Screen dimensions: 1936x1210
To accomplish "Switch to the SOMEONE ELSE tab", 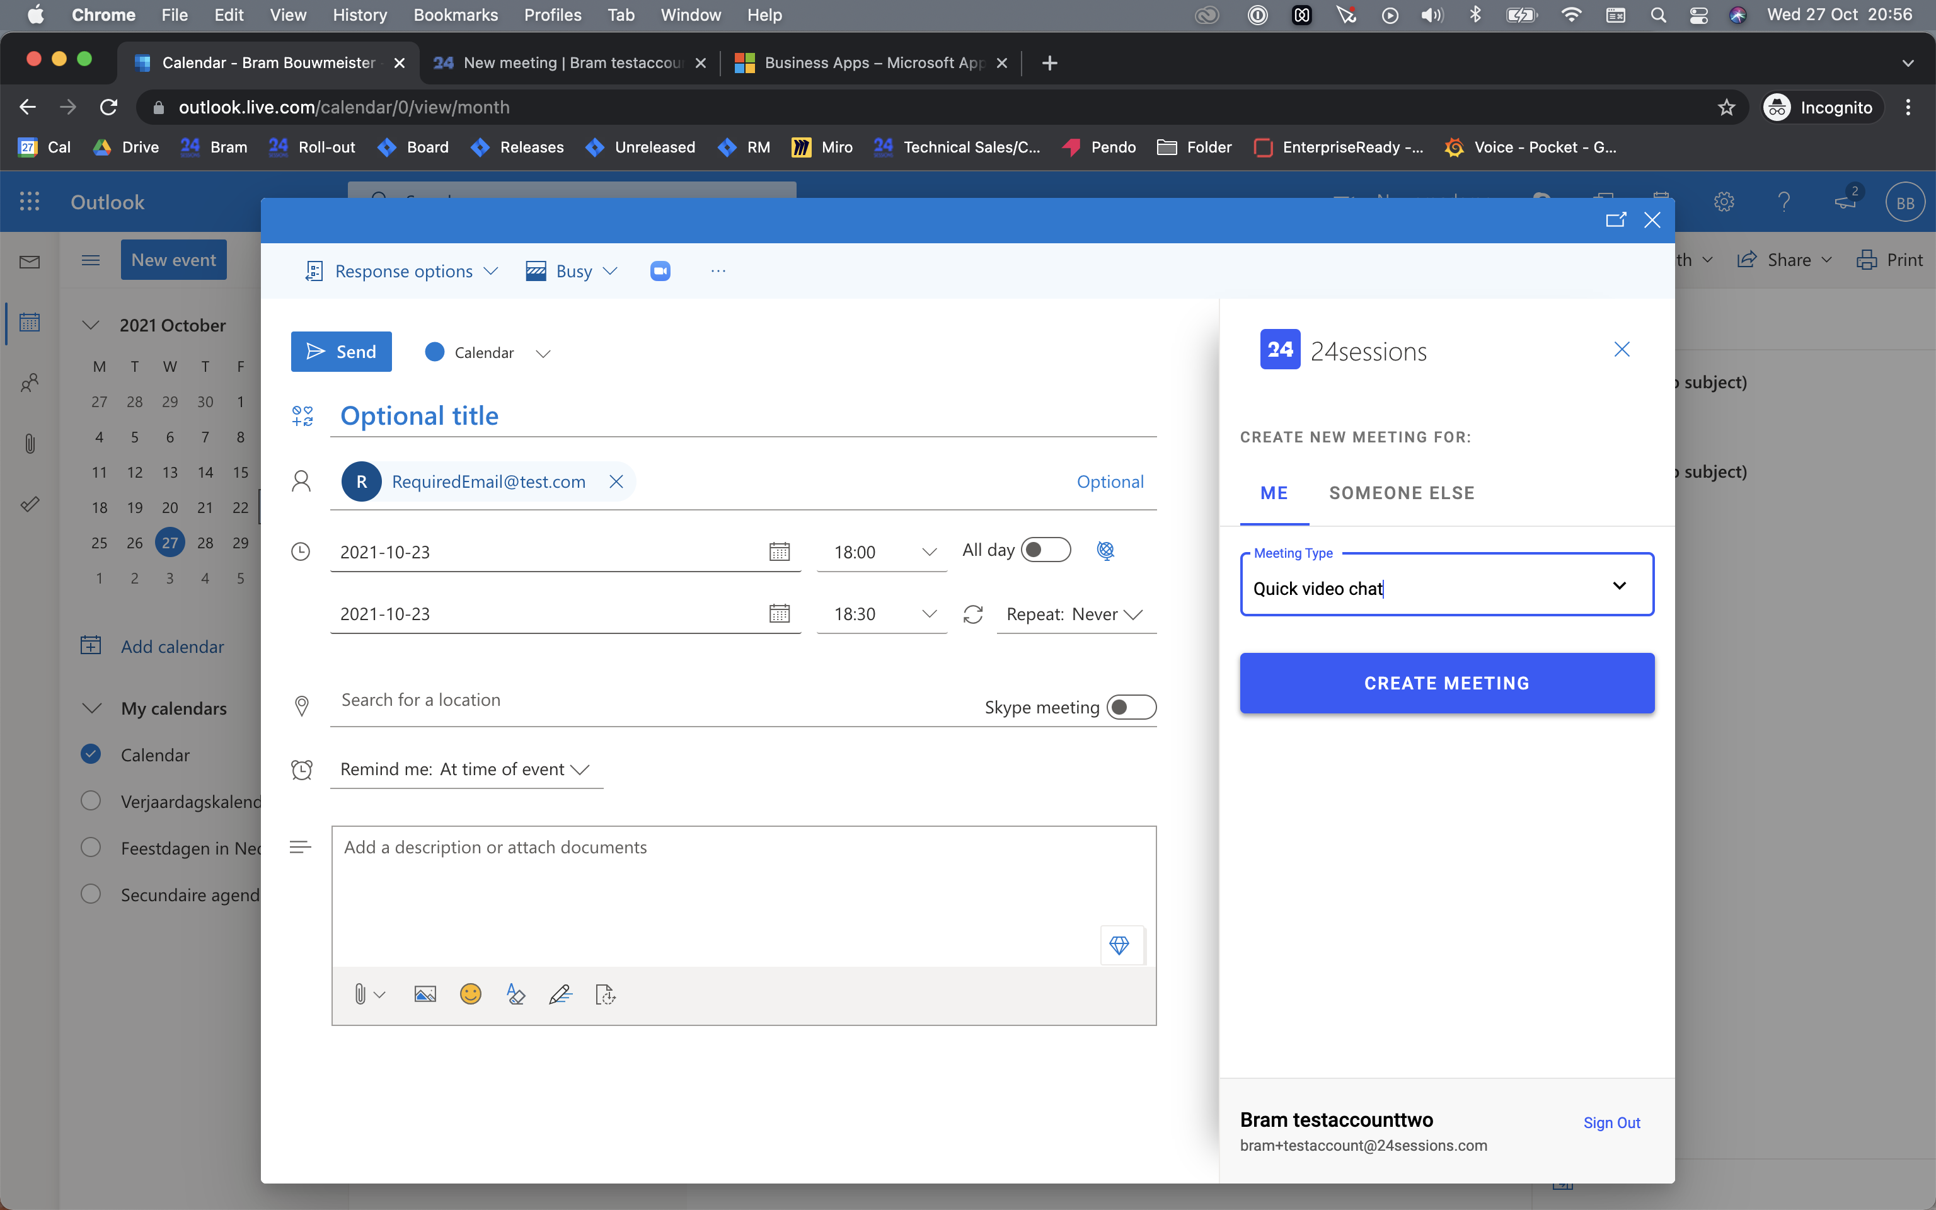I will pos(1402,493).
